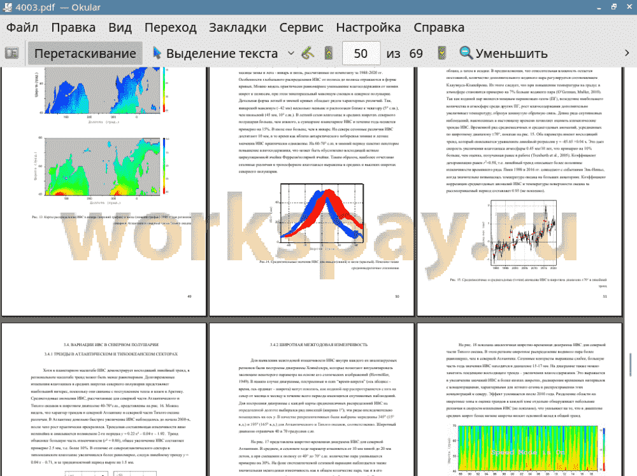Expand the toolbar overflow chevron
The width and height of the screenshot is (637, 476).
pyautogui.click(x=627, y=53)
